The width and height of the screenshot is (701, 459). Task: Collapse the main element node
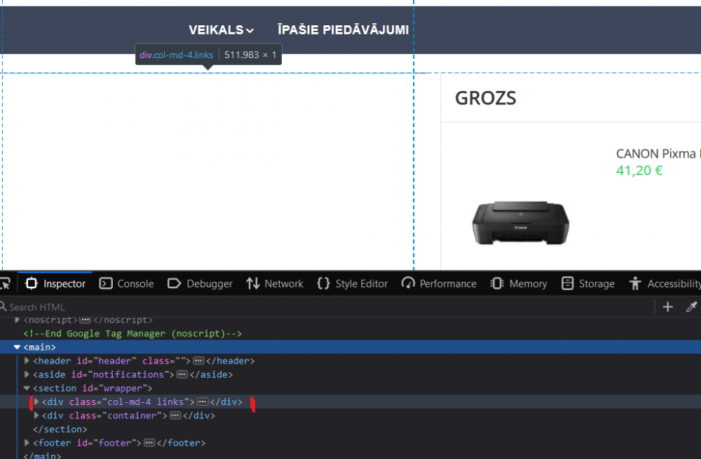[x=17, y=348]
